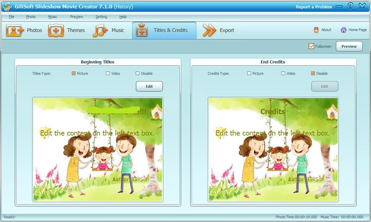Open the Help menu
This screenshot has height=222, width=371.
pyautogui.click(x=123, y=17)
